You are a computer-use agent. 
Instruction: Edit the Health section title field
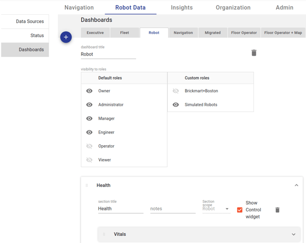click(120, 209)
